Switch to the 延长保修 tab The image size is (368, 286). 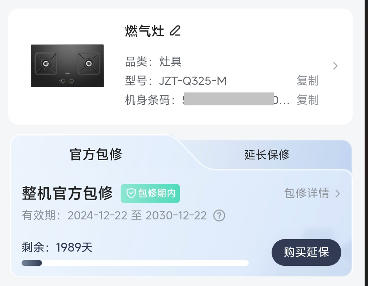point(267,154)
